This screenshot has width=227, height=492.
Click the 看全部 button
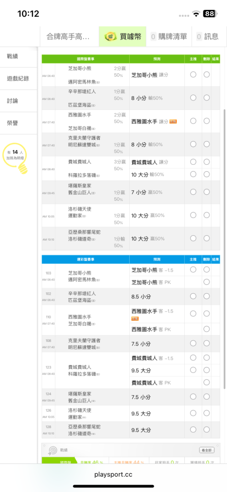[x=207, y=450]
